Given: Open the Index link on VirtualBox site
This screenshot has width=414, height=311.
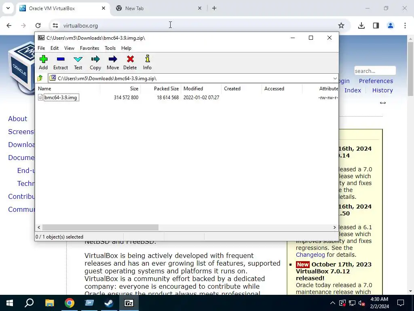Looking at the screenshot, I should (353, 90).
